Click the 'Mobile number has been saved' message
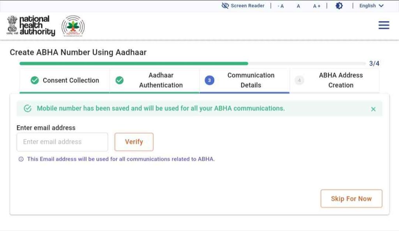This screenshot has height=231, width=399. (161, 108)
